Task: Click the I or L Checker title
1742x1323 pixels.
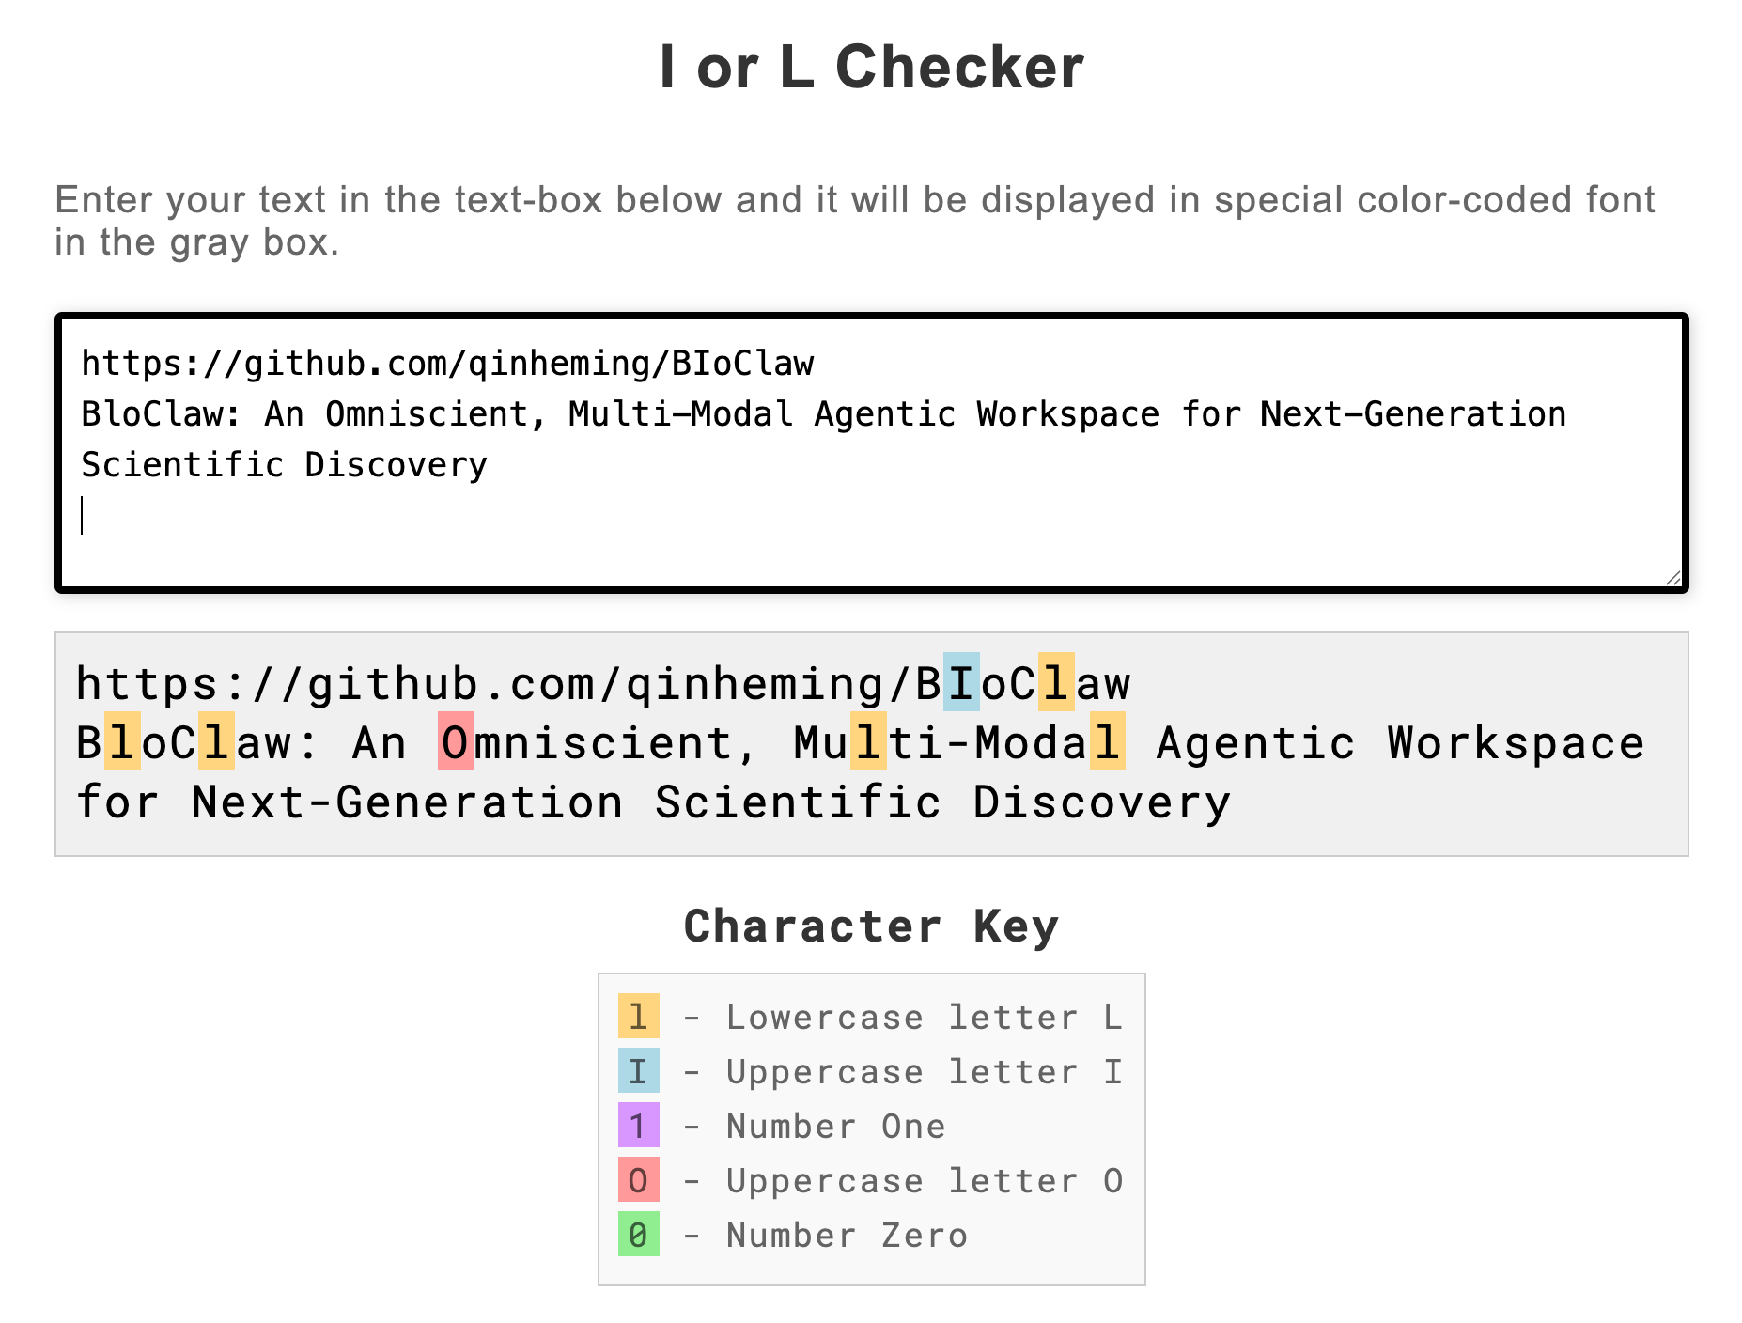Action: coord(872,66)
